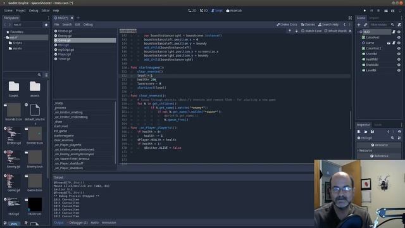
Task: Open the script attached to Game node
Action: pos(394,43)
